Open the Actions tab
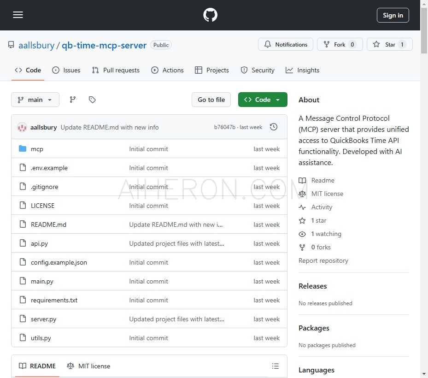The image size is (428, 378). pyautogui.click(x=167, y=70)
